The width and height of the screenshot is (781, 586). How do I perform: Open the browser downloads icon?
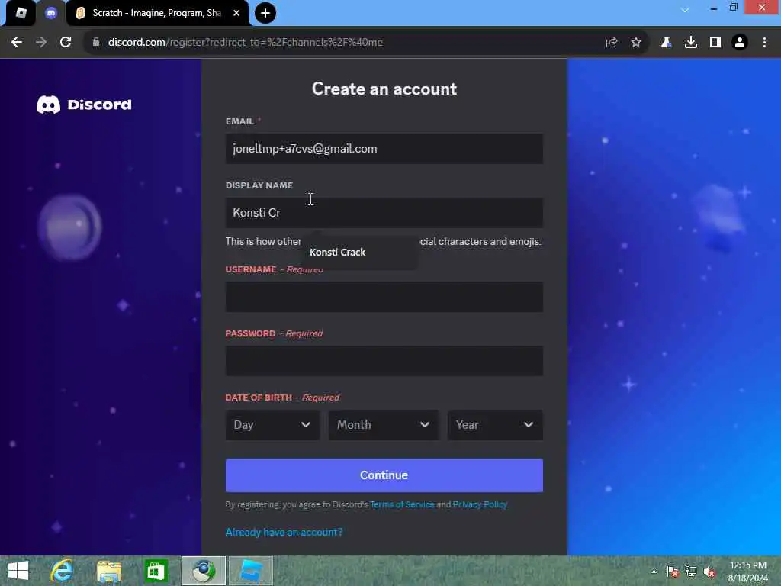click(691, 43)
